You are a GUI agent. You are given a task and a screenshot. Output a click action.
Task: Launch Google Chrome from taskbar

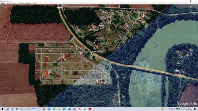pyautogui.click(x=44, y=109)
